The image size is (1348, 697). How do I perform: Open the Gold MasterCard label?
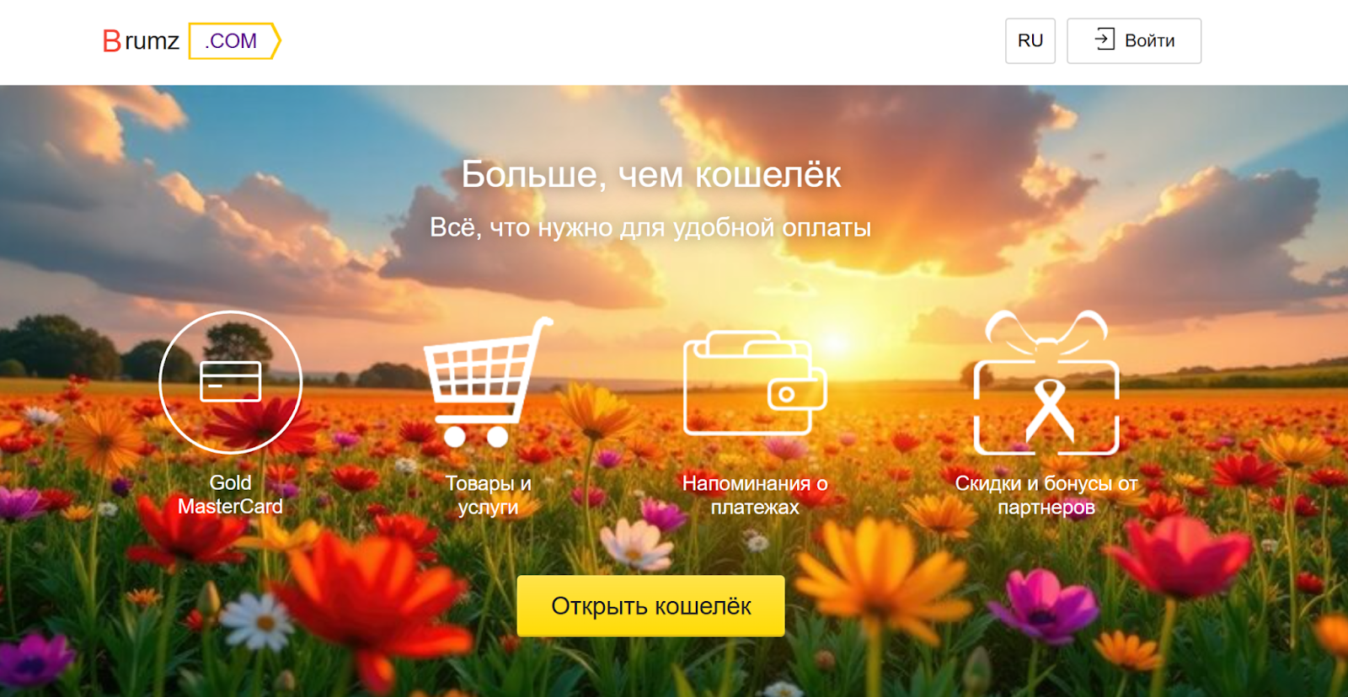click(230, 494)
